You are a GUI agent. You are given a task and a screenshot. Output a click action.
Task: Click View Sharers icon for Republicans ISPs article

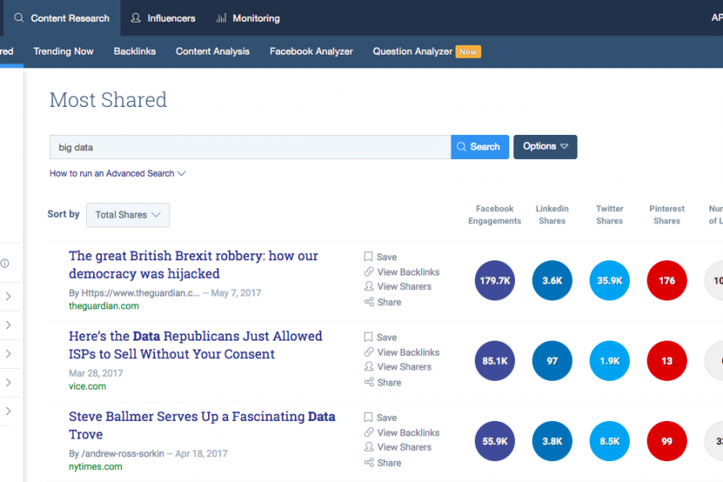pos(369,366)
